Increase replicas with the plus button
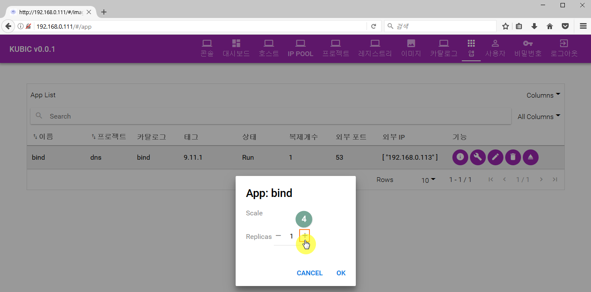The height and width of the screenshot is (292, 591). click(305, 235)
